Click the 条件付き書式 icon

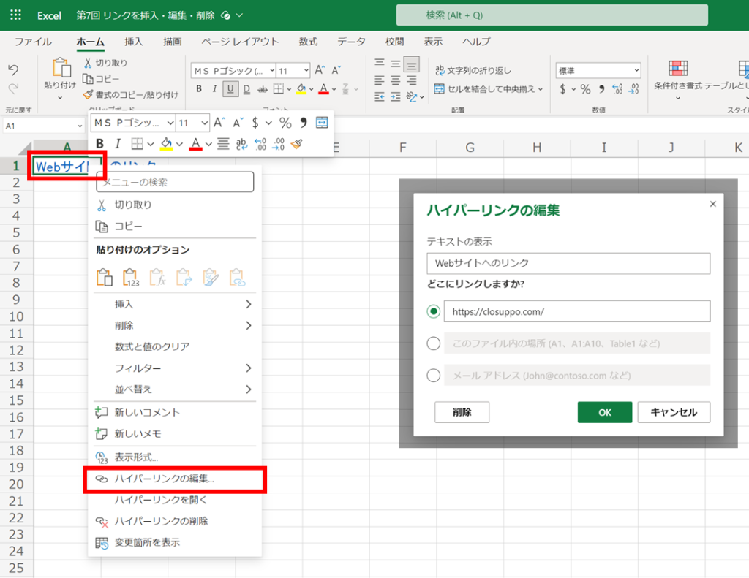click(x=678, y=69)
